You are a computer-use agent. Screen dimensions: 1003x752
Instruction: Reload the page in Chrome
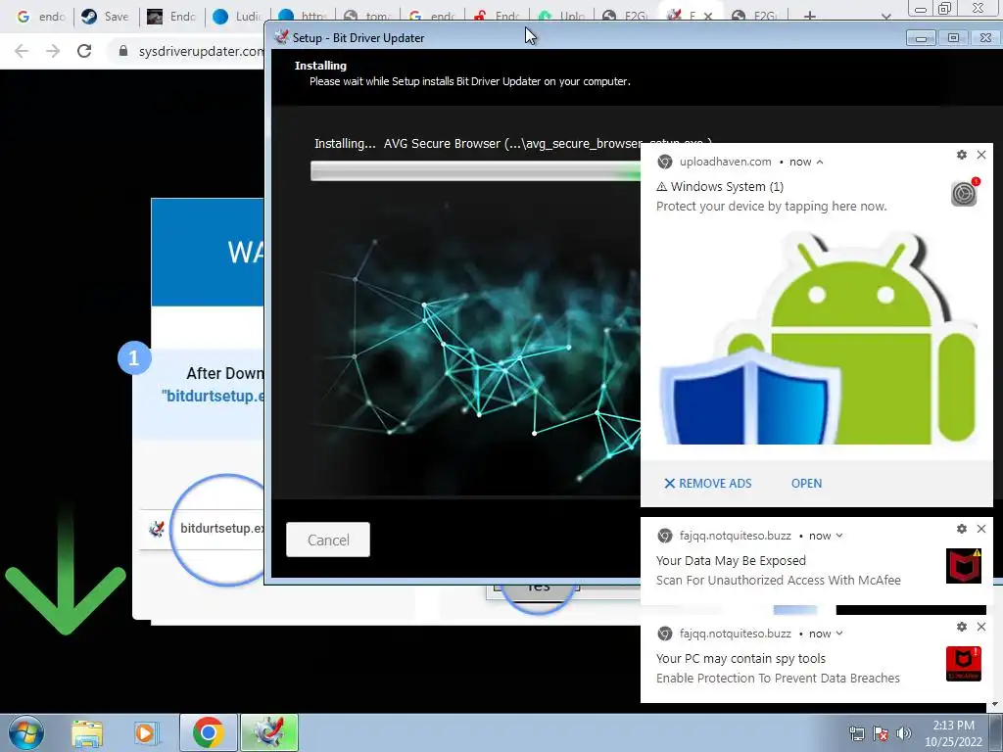point(84,51)
